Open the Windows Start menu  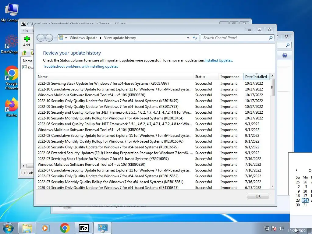pos(8,228)
